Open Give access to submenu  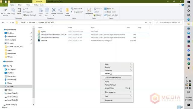pos(117,92)
